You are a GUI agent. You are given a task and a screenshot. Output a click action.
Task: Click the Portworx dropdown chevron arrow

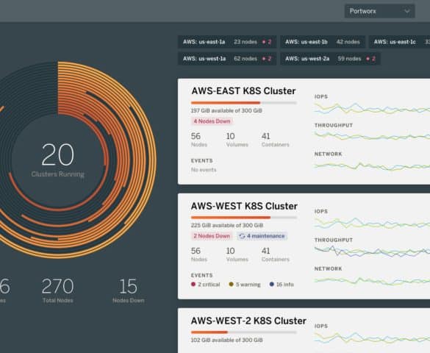(407, 11)
